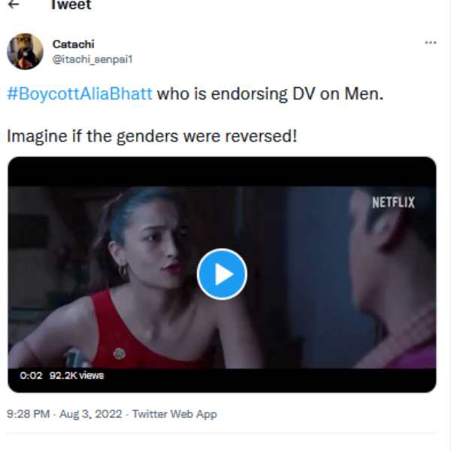Open the Twitter Web App source link
The image size is (451, 451).
point(174,414)
